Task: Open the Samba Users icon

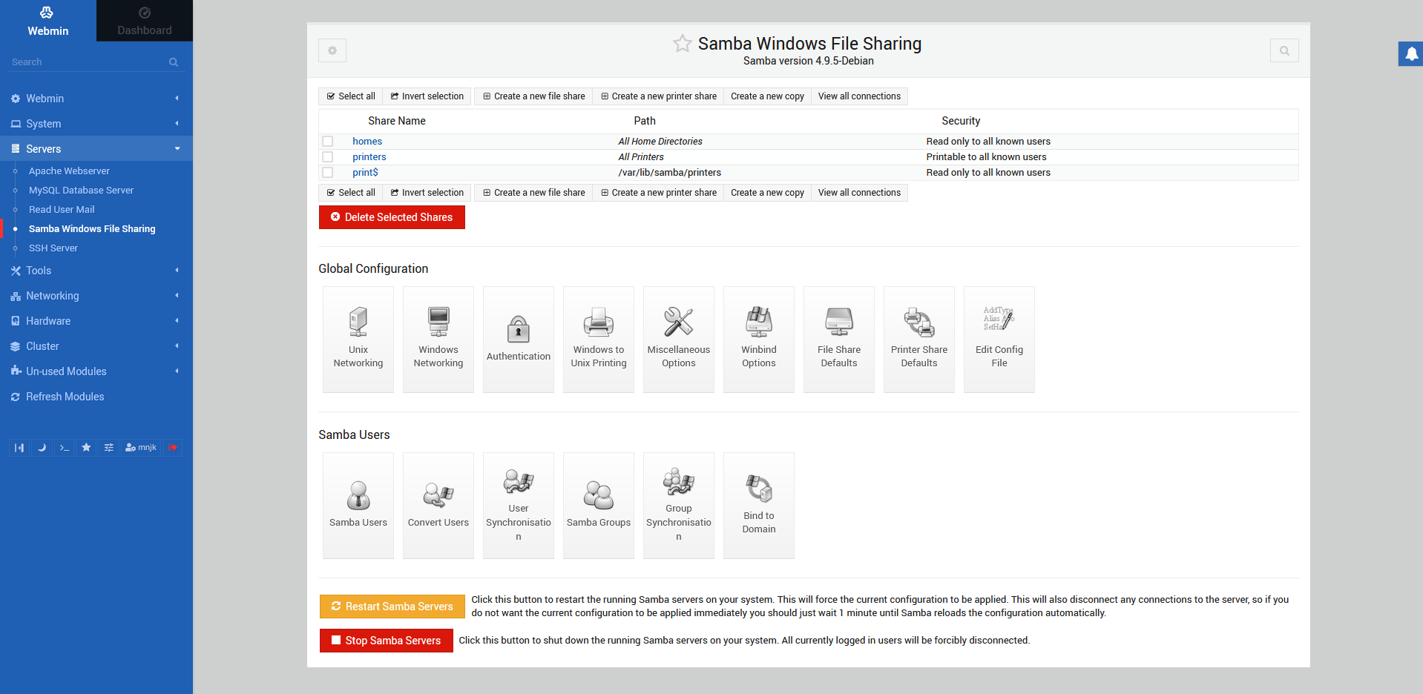Action: [358, 505]
